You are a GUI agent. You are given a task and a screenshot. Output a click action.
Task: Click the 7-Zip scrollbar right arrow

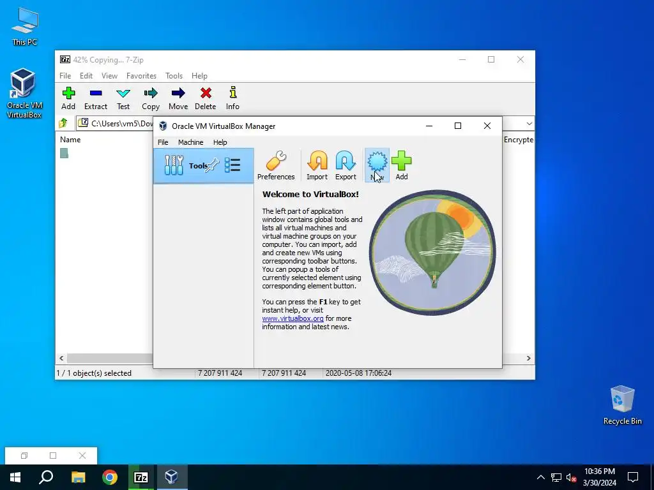528,359
